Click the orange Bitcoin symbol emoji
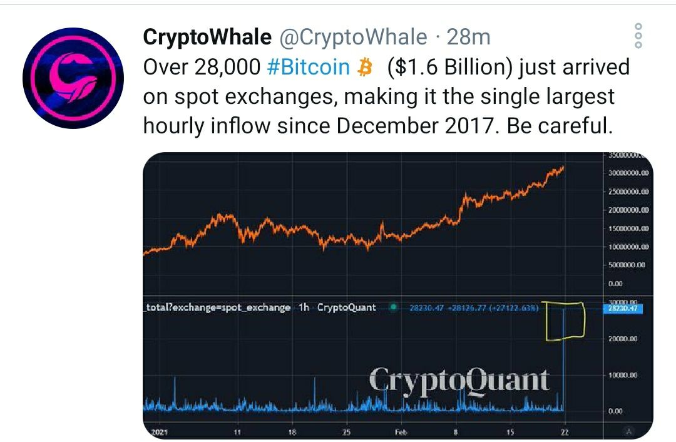Image resolution: width=676 pixels, height=442 pixels. [364, 67]
